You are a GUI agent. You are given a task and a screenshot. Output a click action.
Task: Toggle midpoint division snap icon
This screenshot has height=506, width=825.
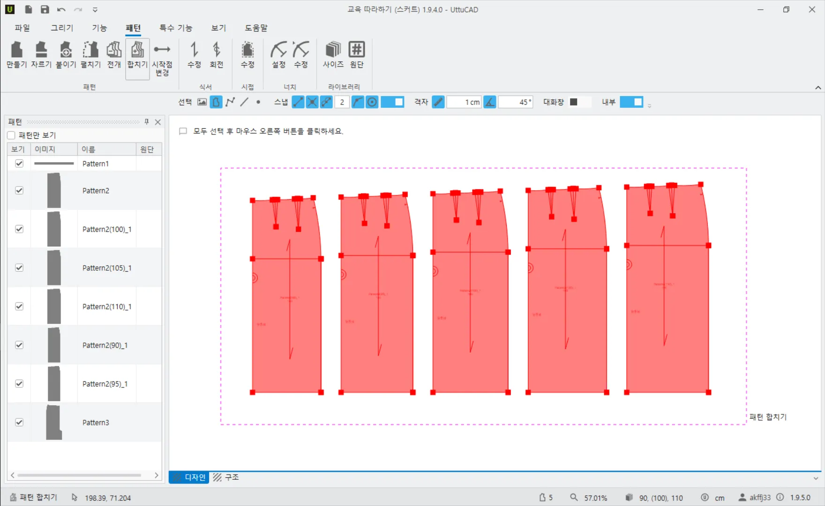[x=327, y=102]
